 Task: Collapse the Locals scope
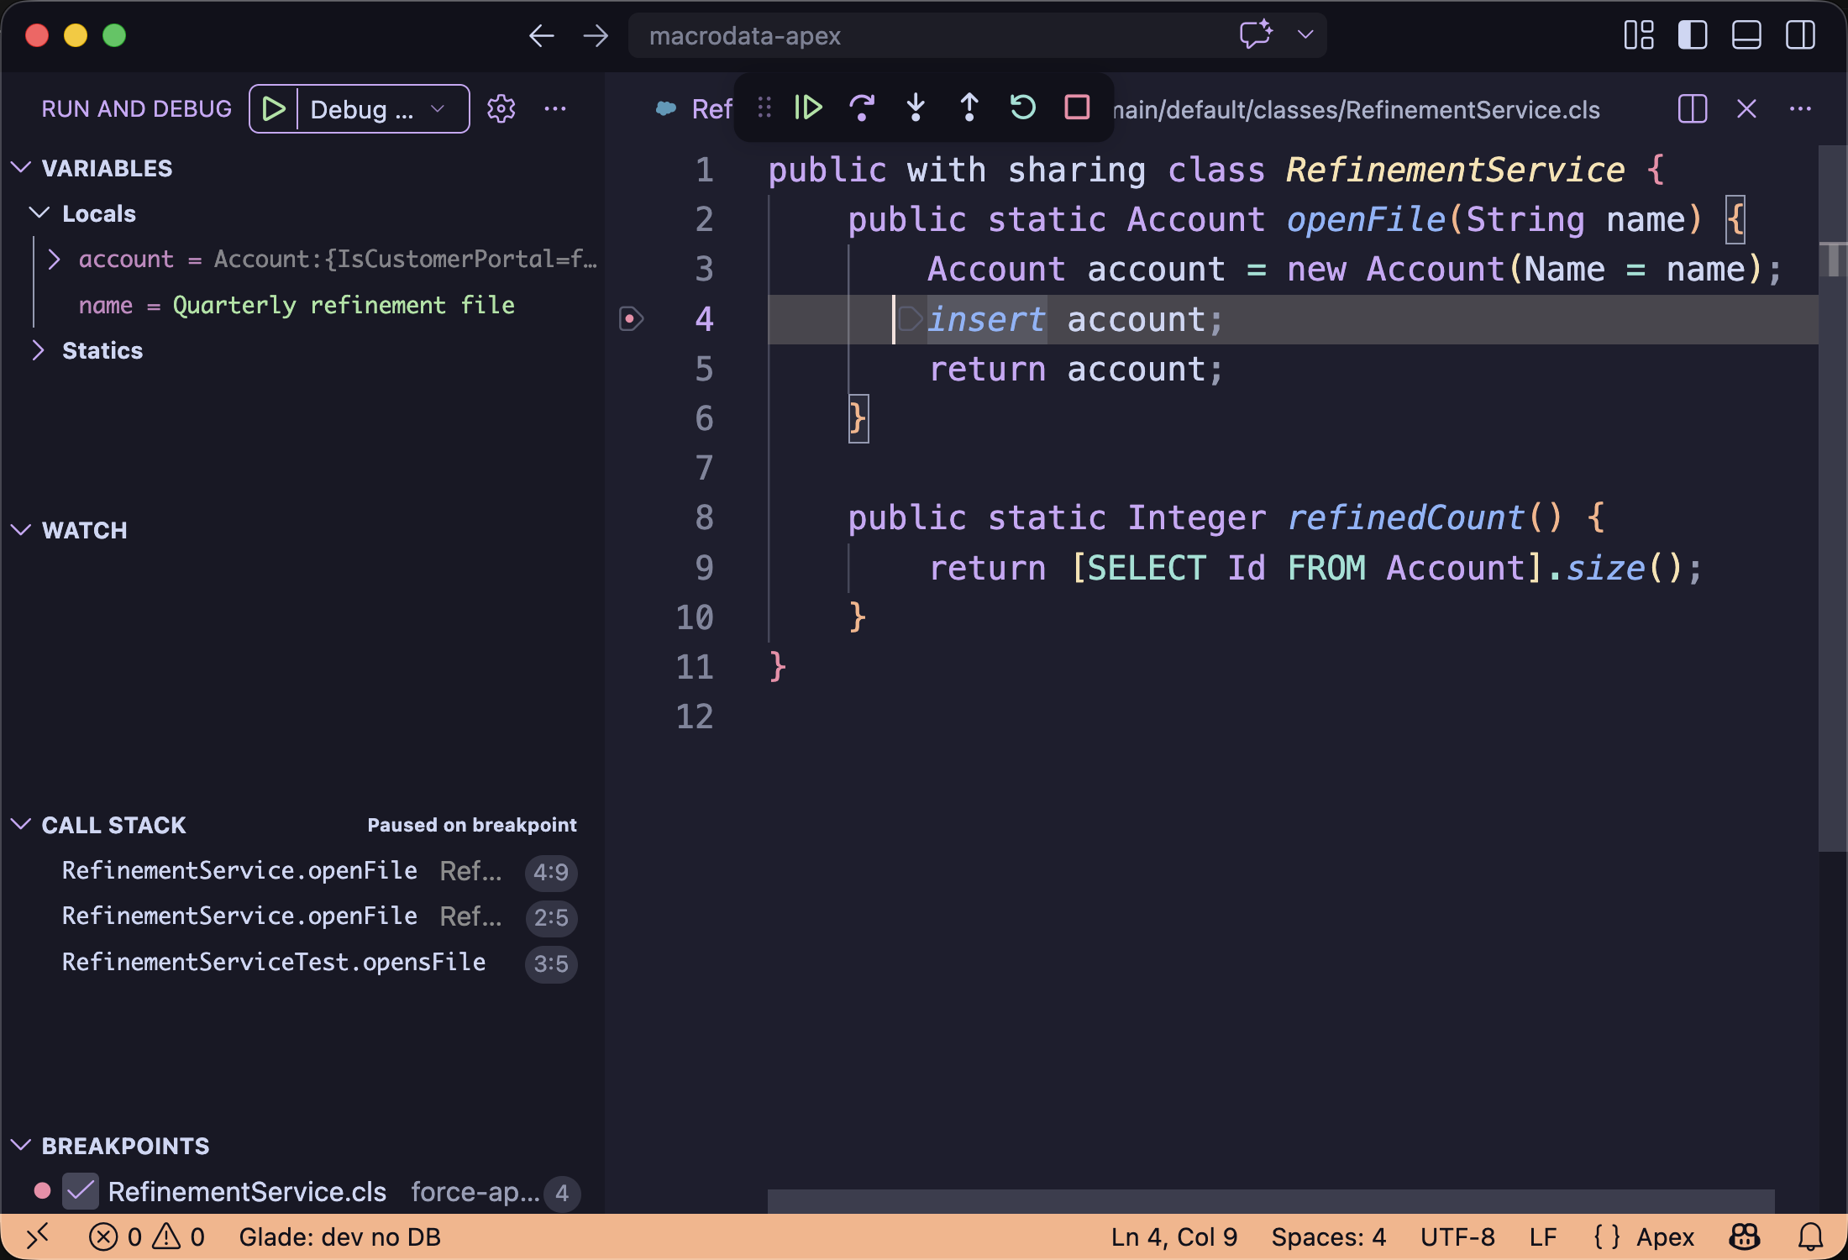click(39, 213)
